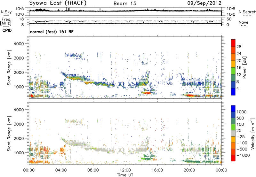Click the '-25' velocity colorbar tick
The height and width of the screenshot is (177, 256).
(x=241, y=136)
